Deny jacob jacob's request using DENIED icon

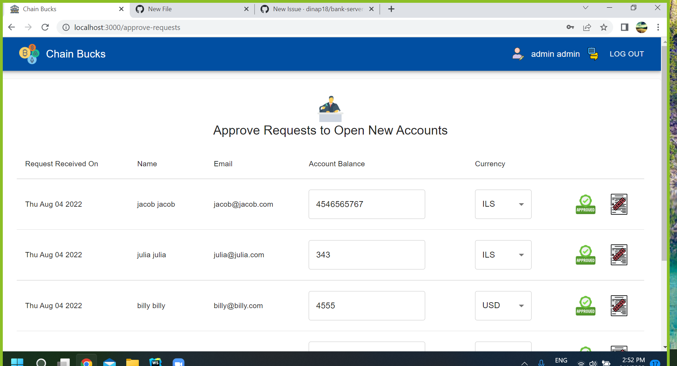point(619,204)
